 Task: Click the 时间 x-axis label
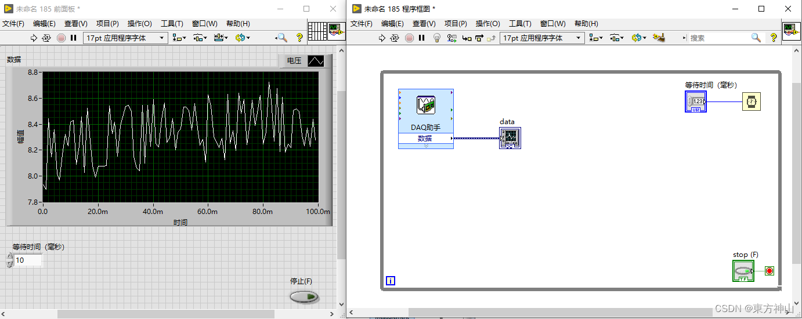point(180,222)
